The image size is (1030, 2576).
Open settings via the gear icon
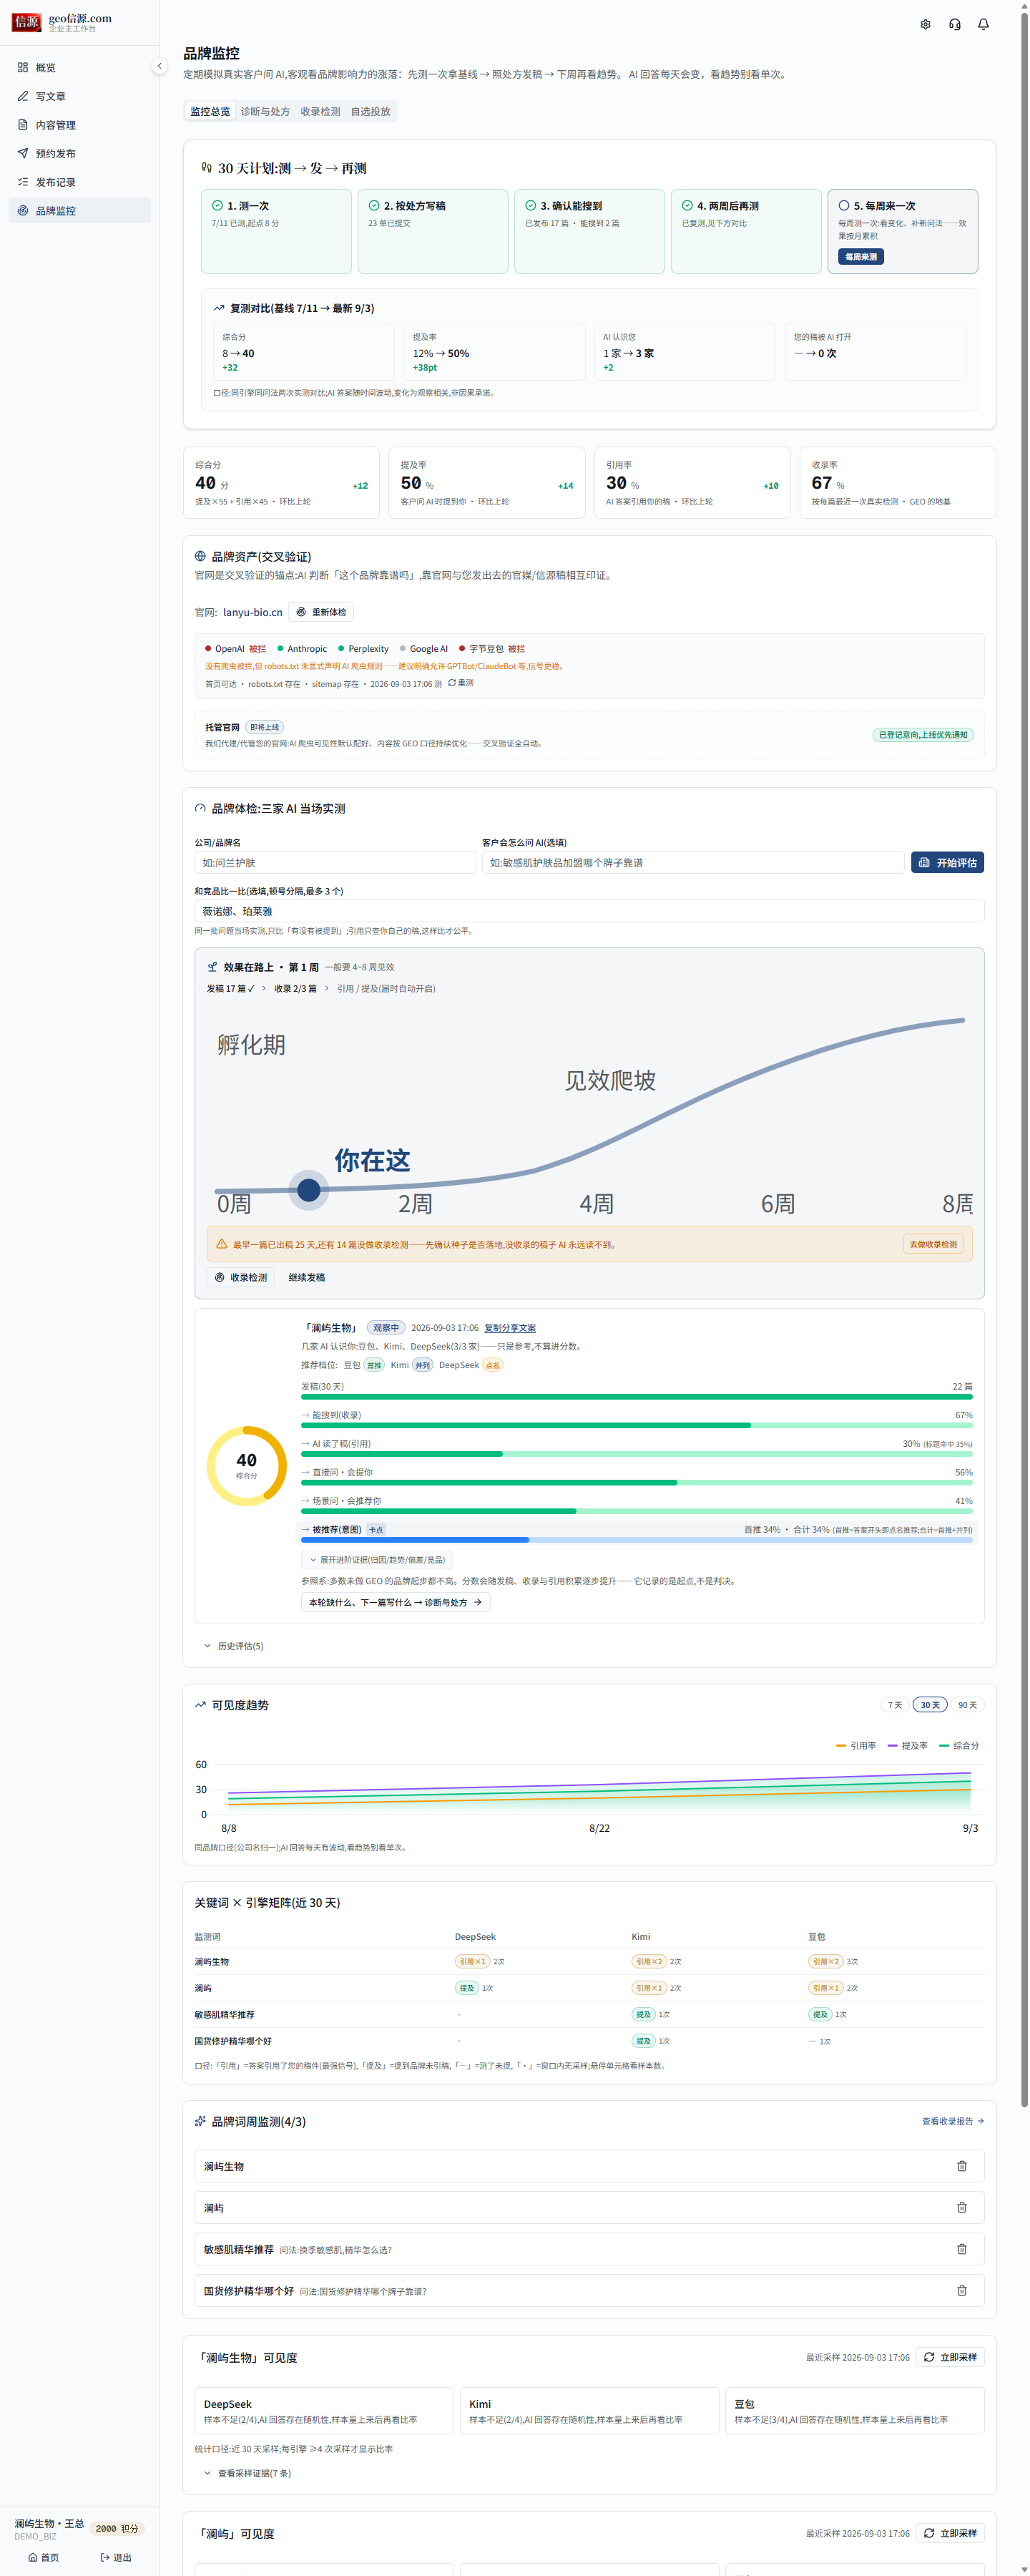pyautogui.click(x=925, y=24)
